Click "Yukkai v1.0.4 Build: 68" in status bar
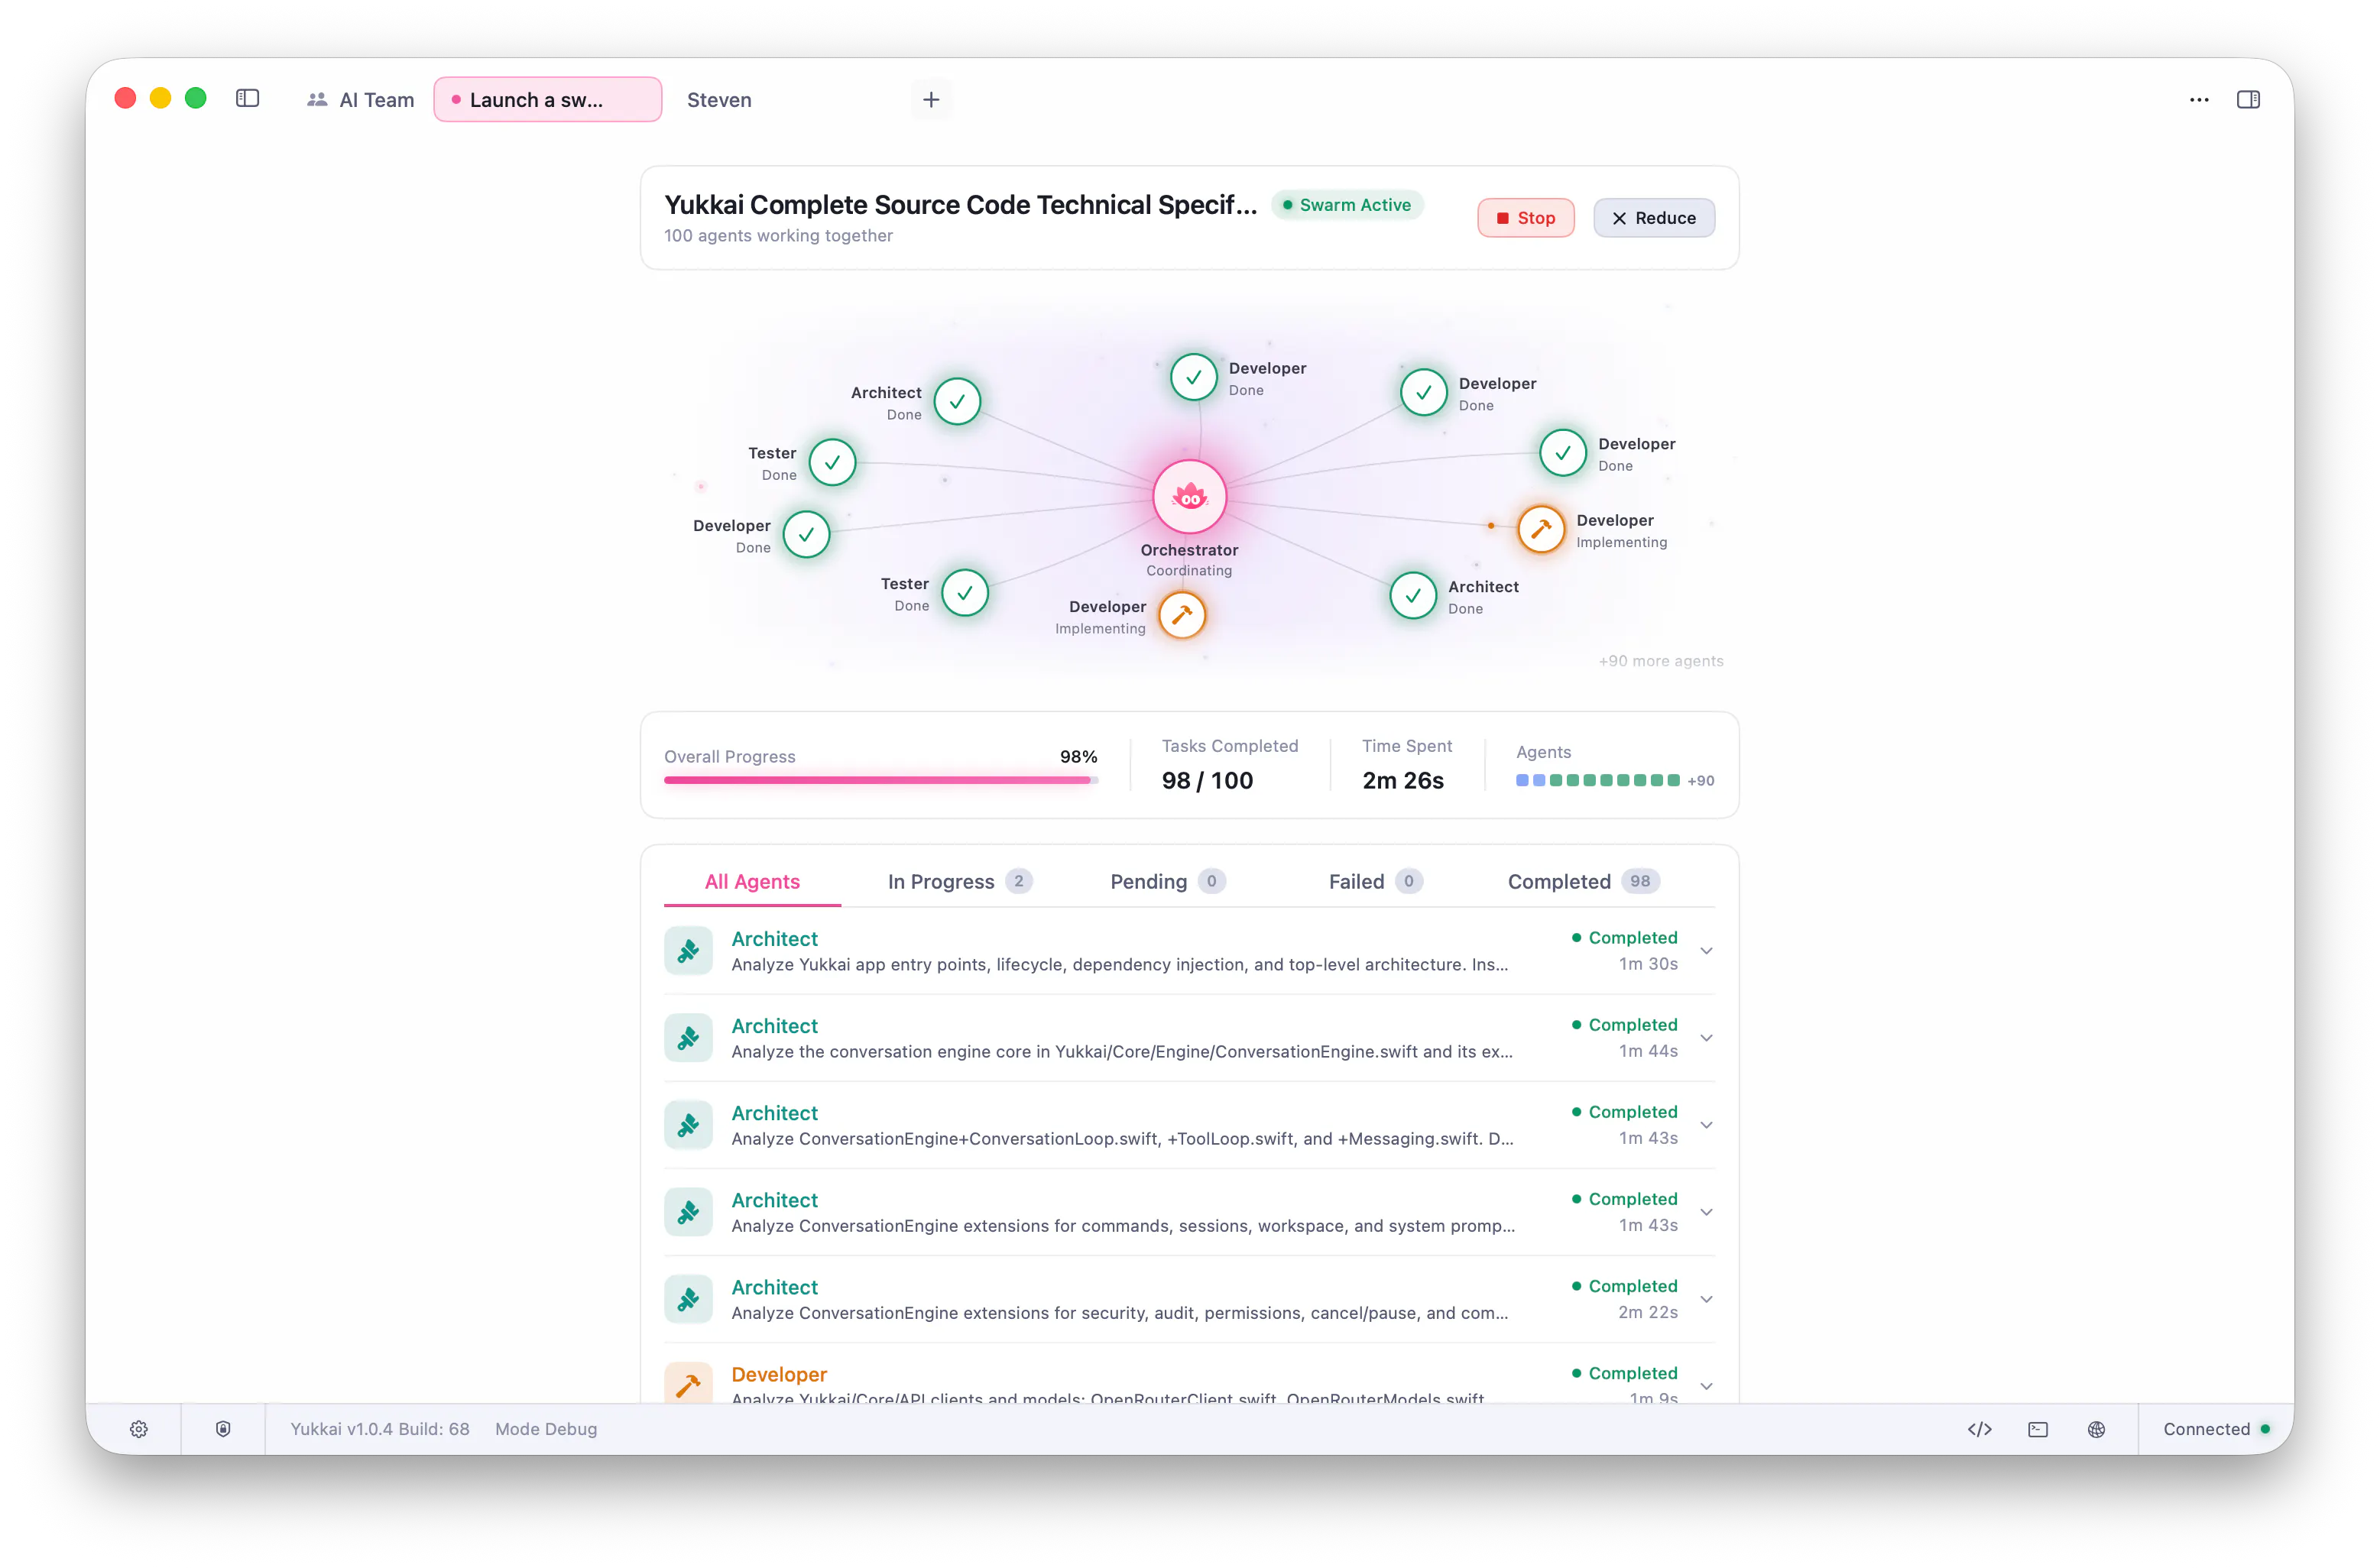The width and height of the screenshot is (2380, 1568). tap(379, 1429)
